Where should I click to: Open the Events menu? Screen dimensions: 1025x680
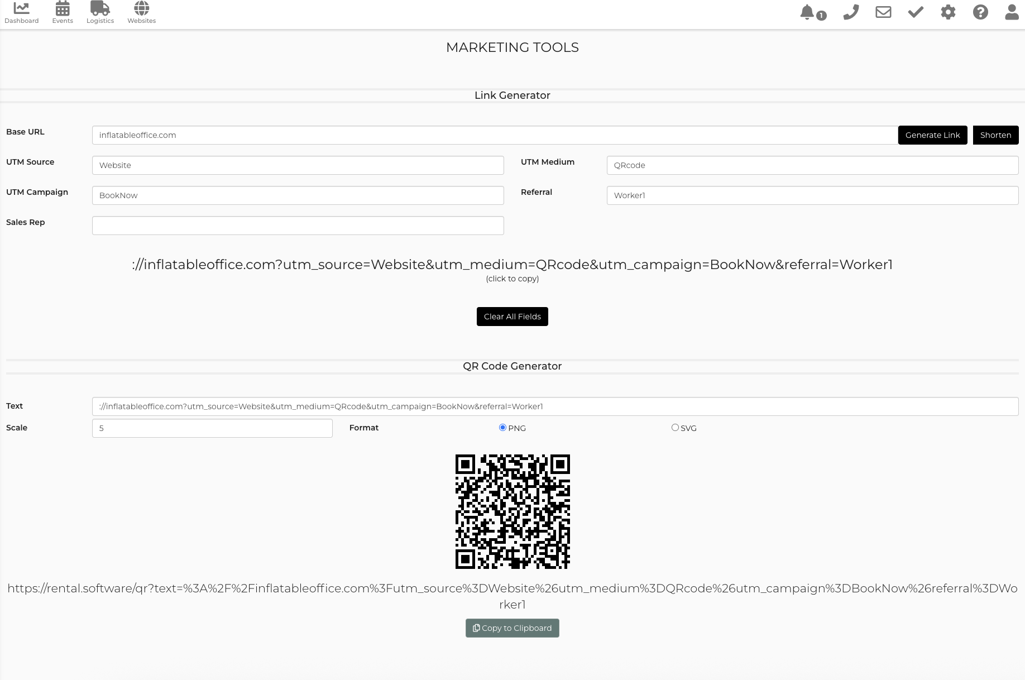(x=63, y=13)
